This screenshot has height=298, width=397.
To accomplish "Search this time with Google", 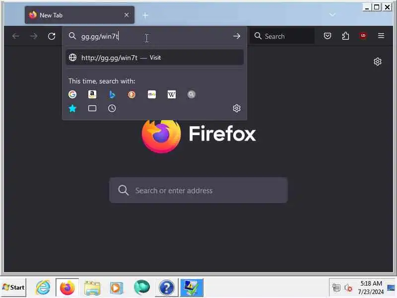I will (x=72, y=94).
